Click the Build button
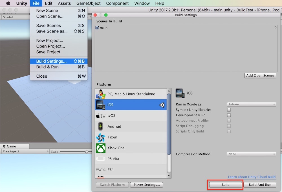 (225, 185)
